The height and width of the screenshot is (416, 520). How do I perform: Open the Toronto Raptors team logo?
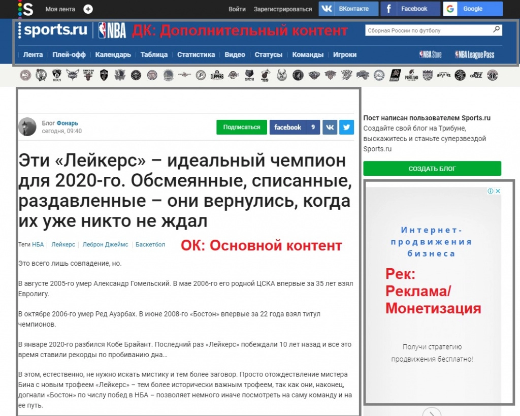460,75
